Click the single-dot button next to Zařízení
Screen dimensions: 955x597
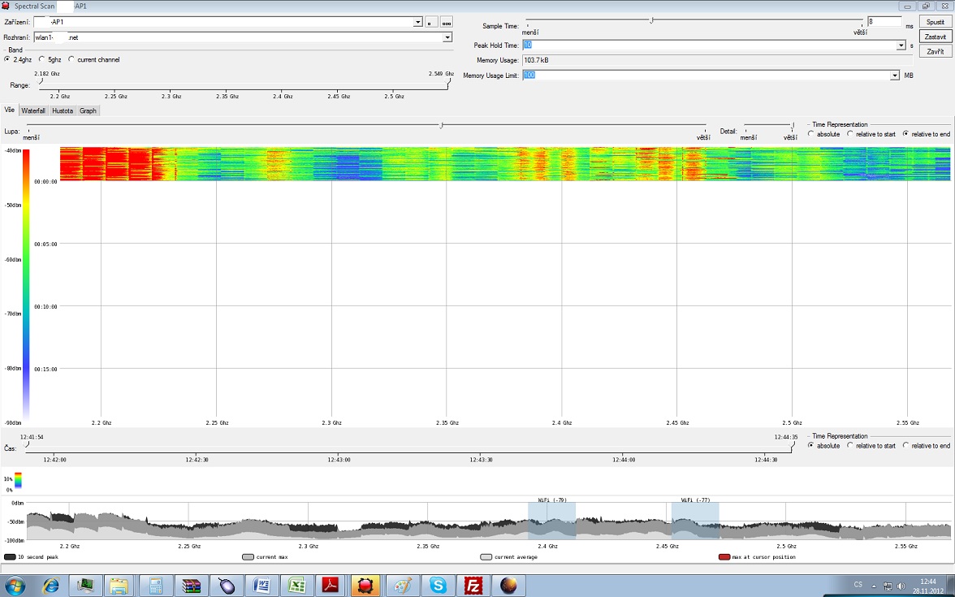pyautogui.click(x=431, y=23)
